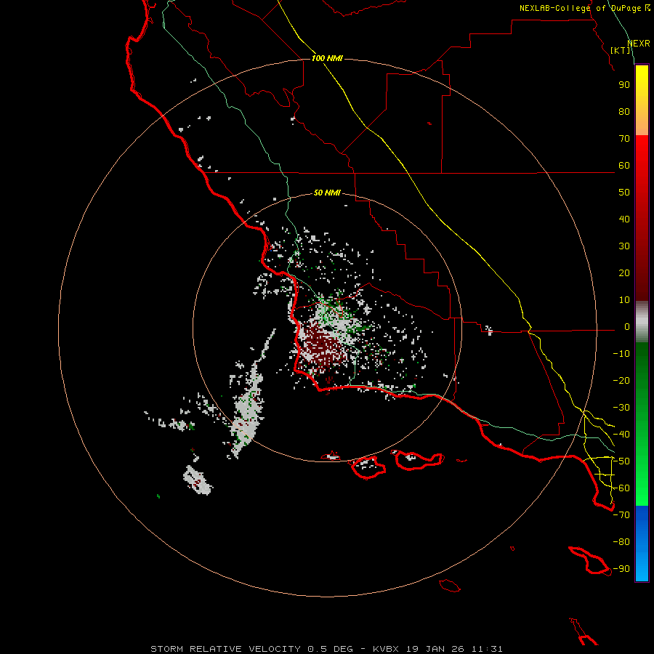The height and width of the screenshot is (654, 654).
Task: Click the positive "80" scale value
Action: click(624, 111)
